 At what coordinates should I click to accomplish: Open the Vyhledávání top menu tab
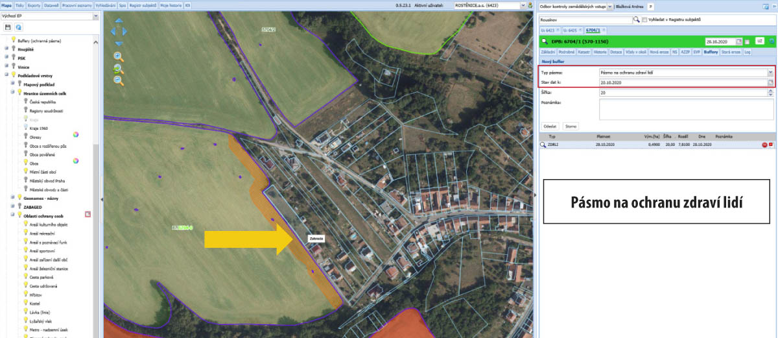click(x=106, y=5)
